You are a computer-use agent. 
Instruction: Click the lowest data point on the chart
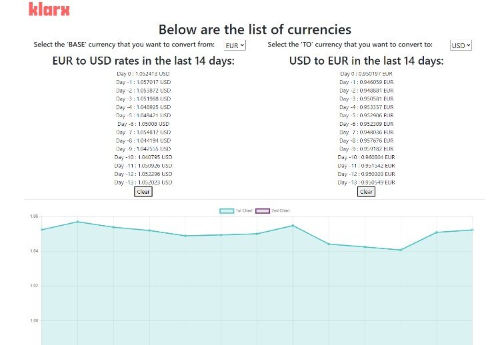tap(401, 250)
